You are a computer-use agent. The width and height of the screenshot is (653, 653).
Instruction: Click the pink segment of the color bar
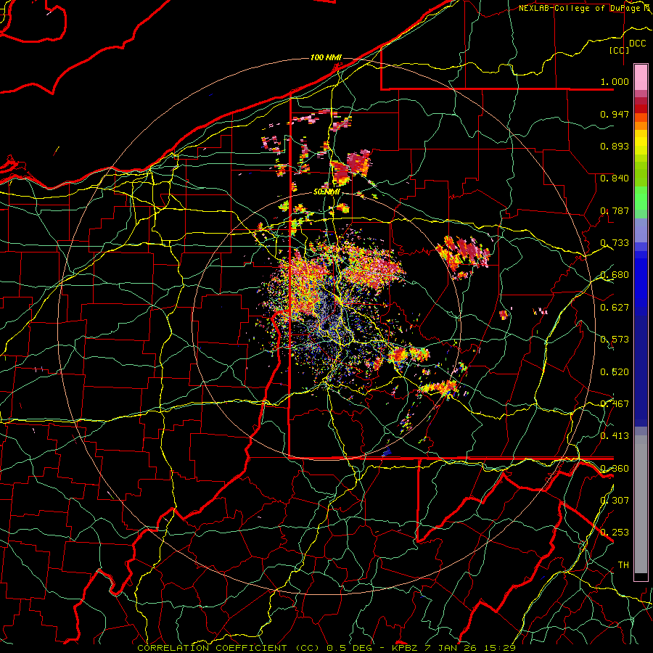click(641, 77)
